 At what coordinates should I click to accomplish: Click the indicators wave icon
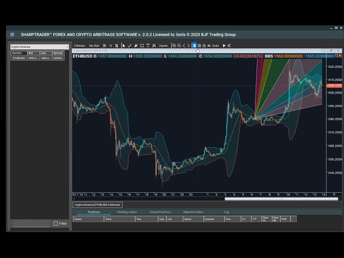(111, 46)
